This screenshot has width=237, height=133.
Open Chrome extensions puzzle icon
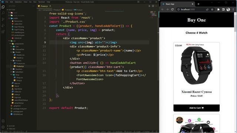pos(218,9)
